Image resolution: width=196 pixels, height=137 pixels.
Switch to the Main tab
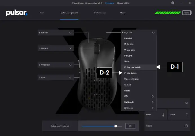click(42, 13)
